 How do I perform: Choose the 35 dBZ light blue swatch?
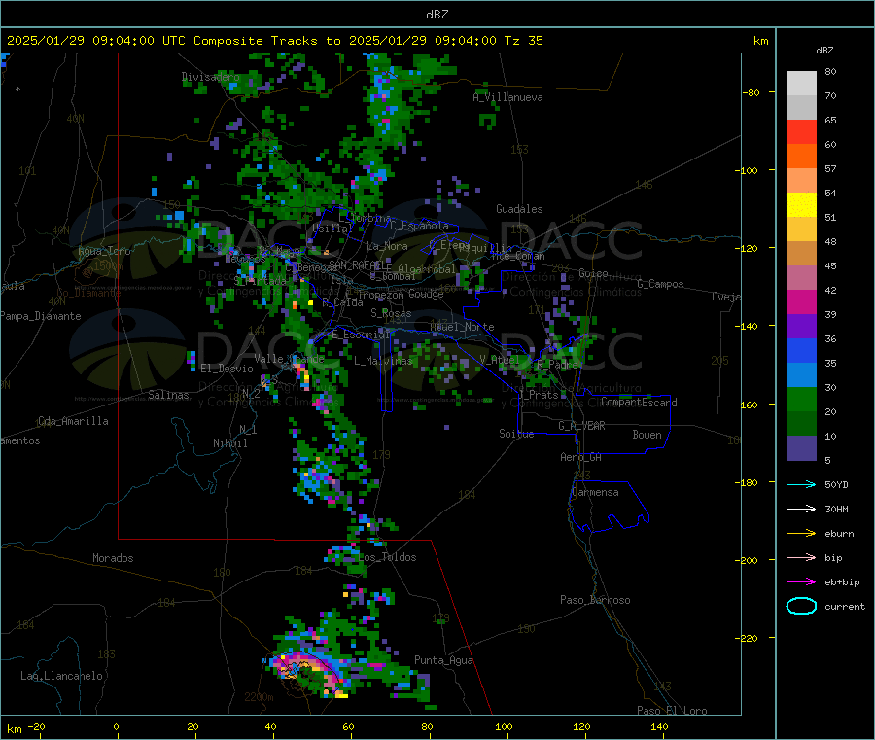[x=801, y=375]
